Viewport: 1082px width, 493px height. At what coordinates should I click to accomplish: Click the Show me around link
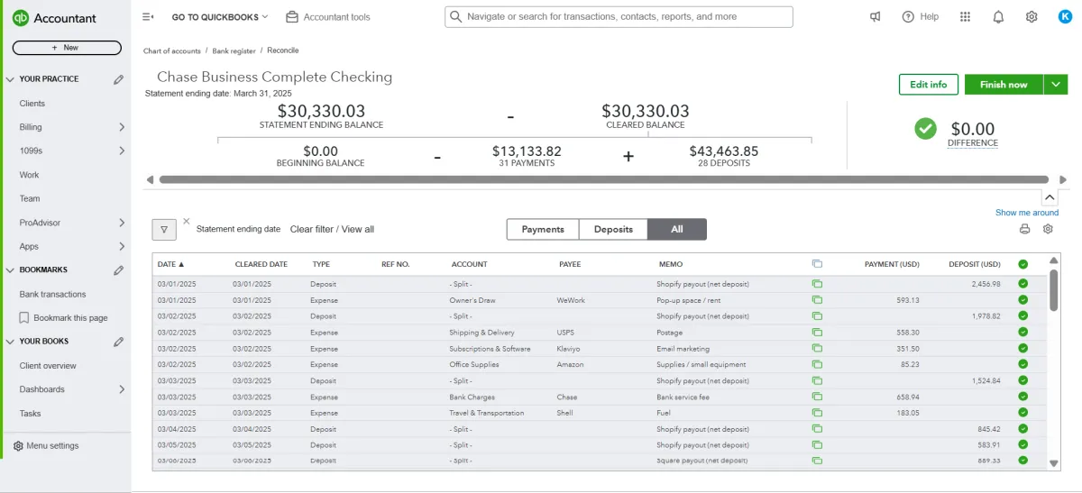click(x=1026, y=213)
